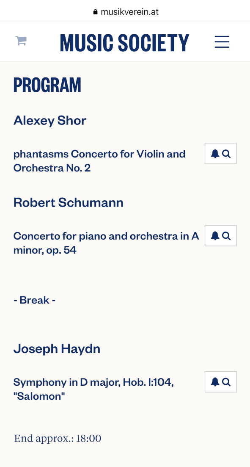The image size is (250, 467).
Task: Click the PROGRAM section heading
Action: click(x=47, y=85)
